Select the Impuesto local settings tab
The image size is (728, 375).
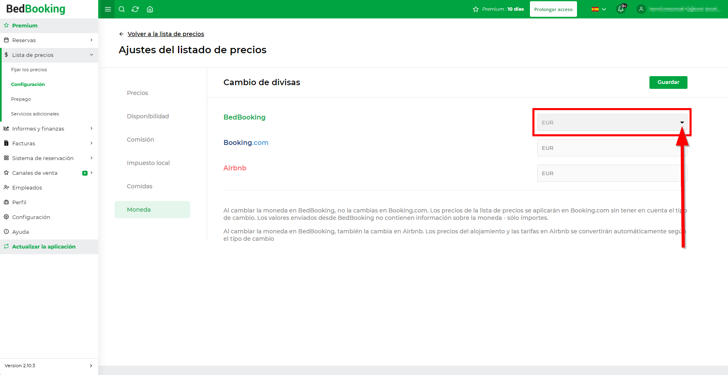pyautogui.click(x=152, y=163)
